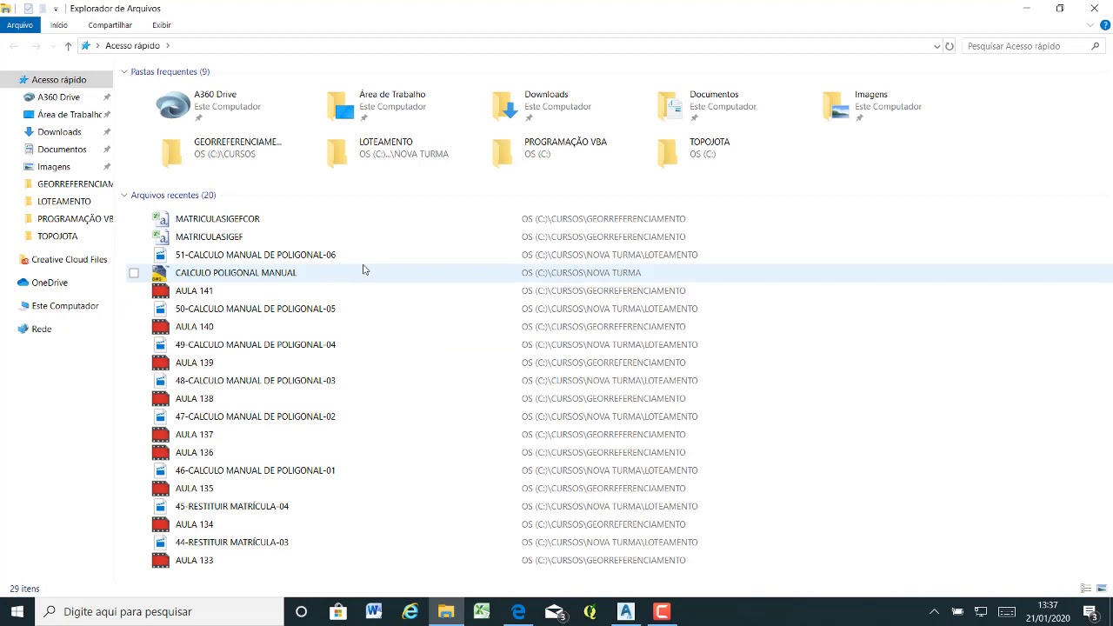Open the Imagens frequent folder icon
Screen dimensions: 1113x626
(836, 105)
